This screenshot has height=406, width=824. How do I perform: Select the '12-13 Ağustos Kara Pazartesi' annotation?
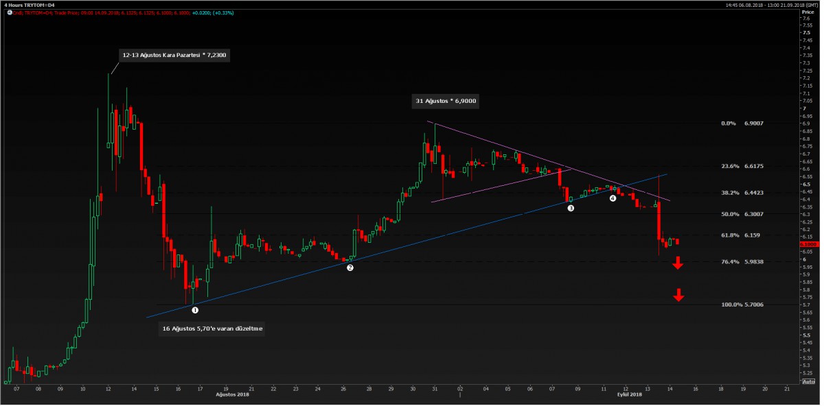click(174, 54)
